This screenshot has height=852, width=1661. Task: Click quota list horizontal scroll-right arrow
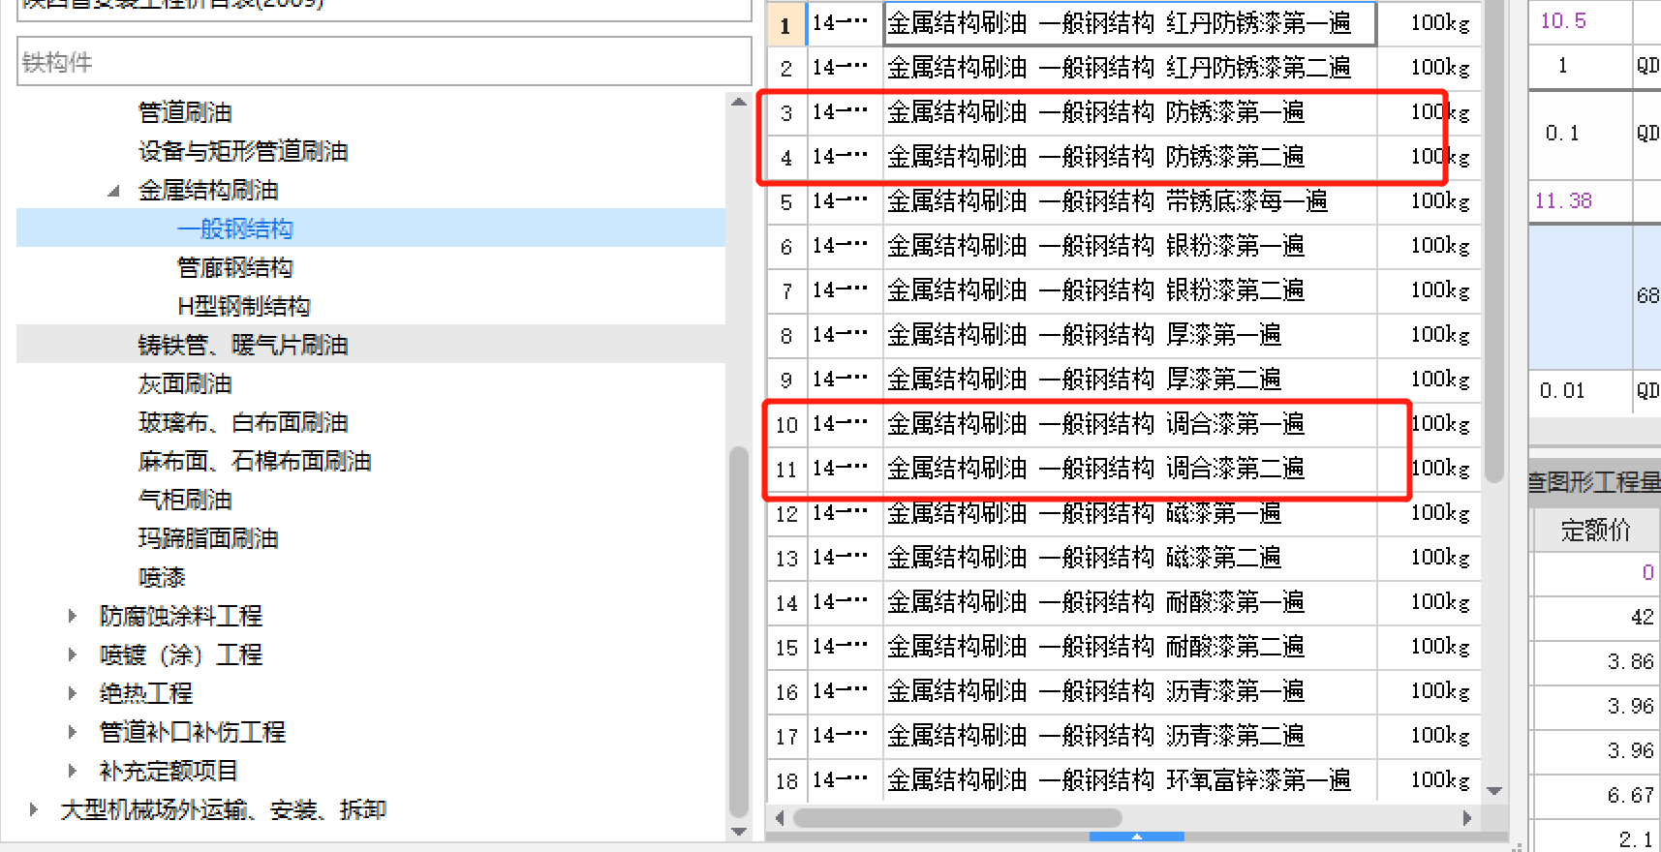(1467, 818)
